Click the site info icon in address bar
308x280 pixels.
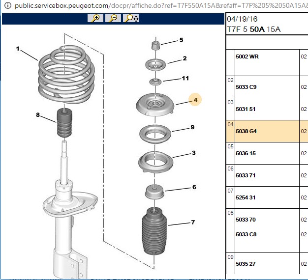tap(8, 5)
